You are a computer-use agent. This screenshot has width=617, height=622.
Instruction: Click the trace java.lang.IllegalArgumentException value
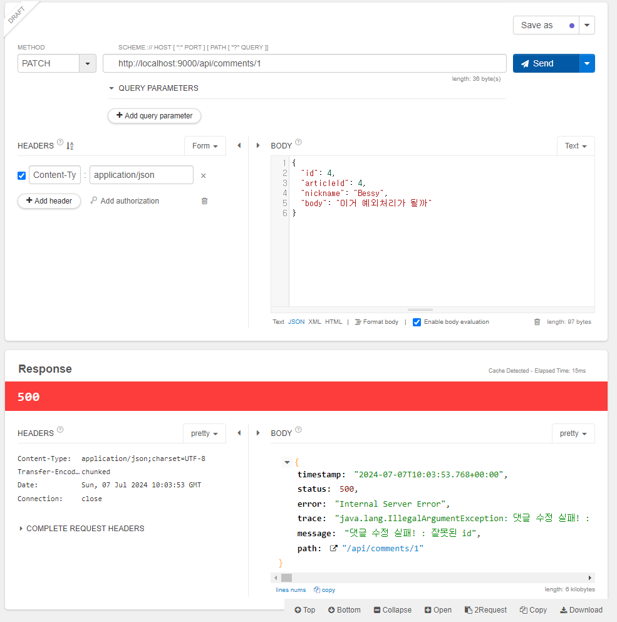click(462, 519)
